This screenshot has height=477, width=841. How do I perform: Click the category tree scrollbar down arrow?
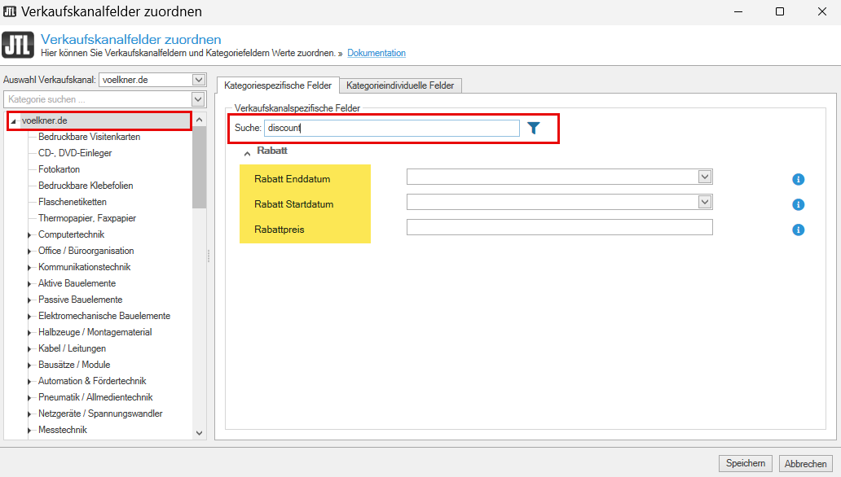click(x=200, y=434)
